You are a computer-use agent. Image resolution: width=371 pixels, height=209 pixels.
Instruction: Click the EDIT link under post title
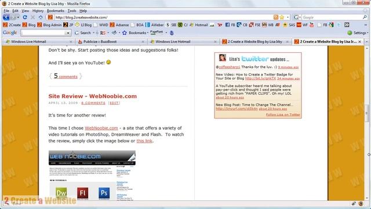114,103
